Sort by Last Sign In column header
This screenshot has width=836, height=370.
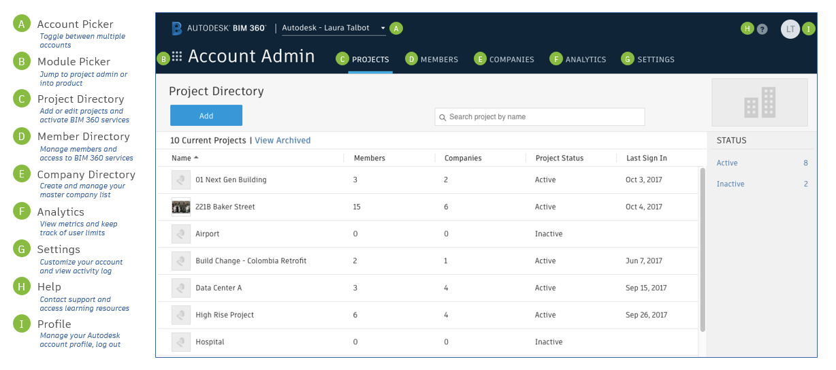pyautogui.click(x=647, y=158)
